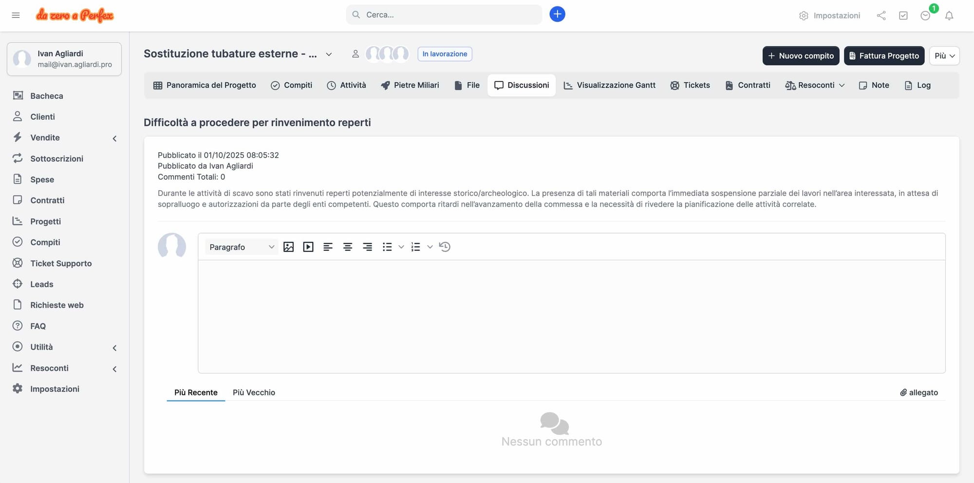Open restore last draft history icon

(445, 247)
